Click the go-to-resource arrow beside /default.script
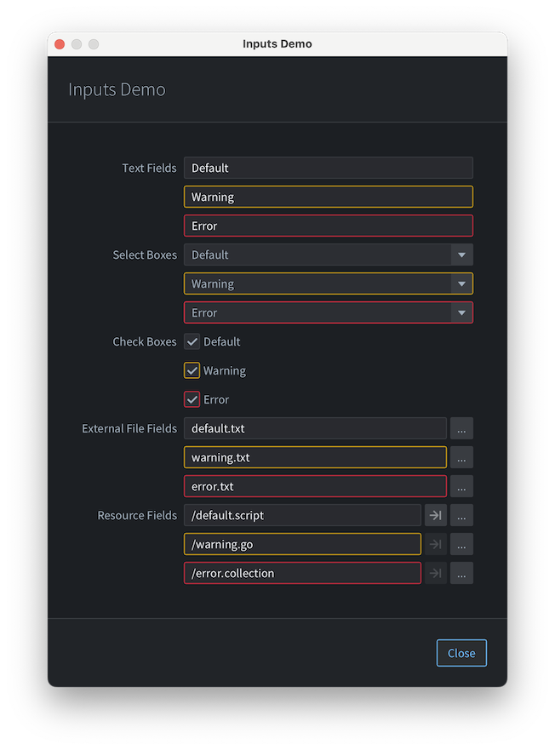The width and height of the screenshot is (555, 750). [436, 515]
